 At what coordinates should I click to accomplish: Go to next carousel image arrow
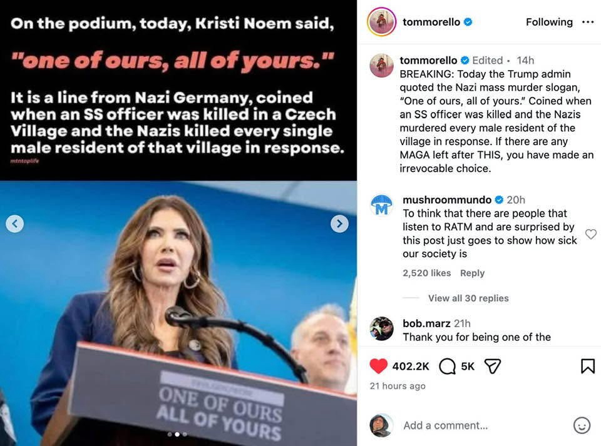[339, 223]
